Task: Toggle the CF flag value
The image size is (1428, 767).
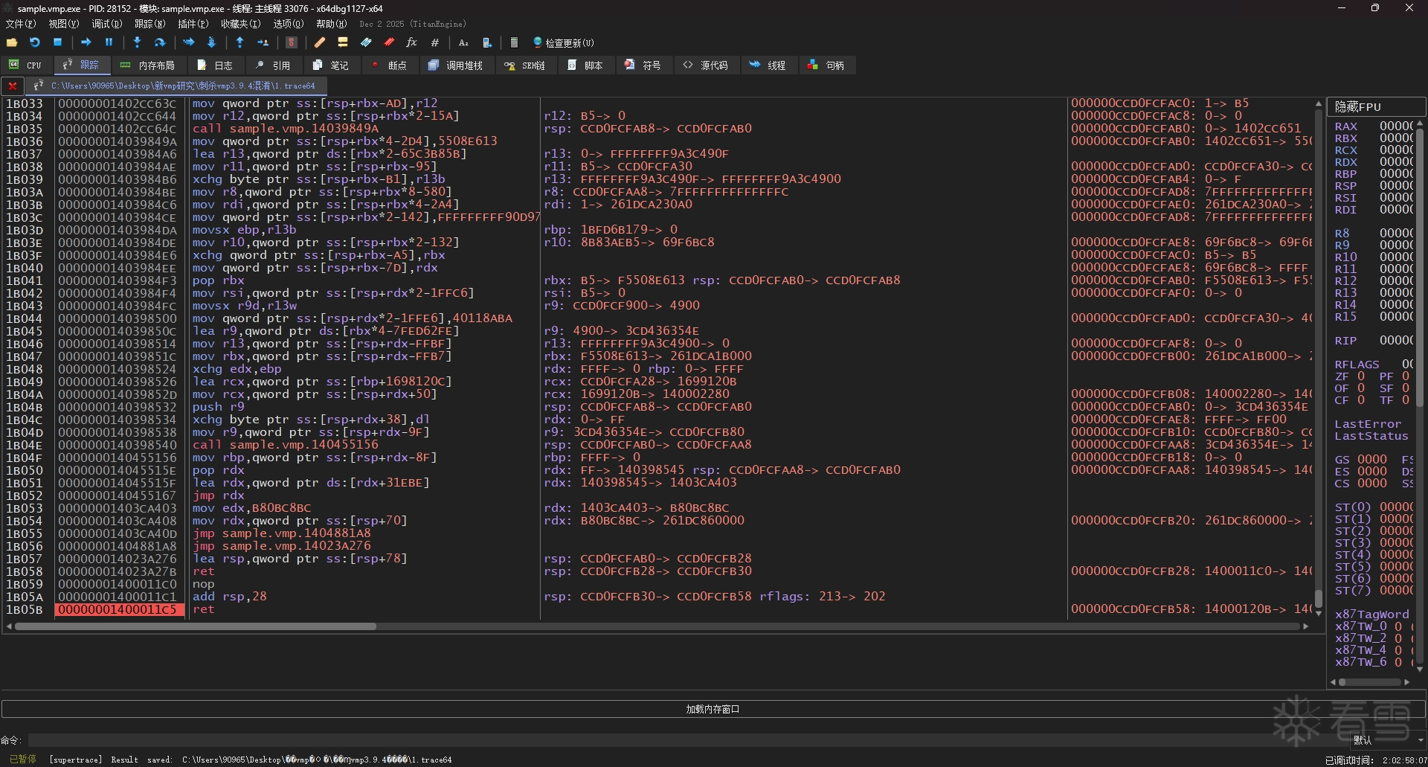Action: click(x=1361, y=400)
